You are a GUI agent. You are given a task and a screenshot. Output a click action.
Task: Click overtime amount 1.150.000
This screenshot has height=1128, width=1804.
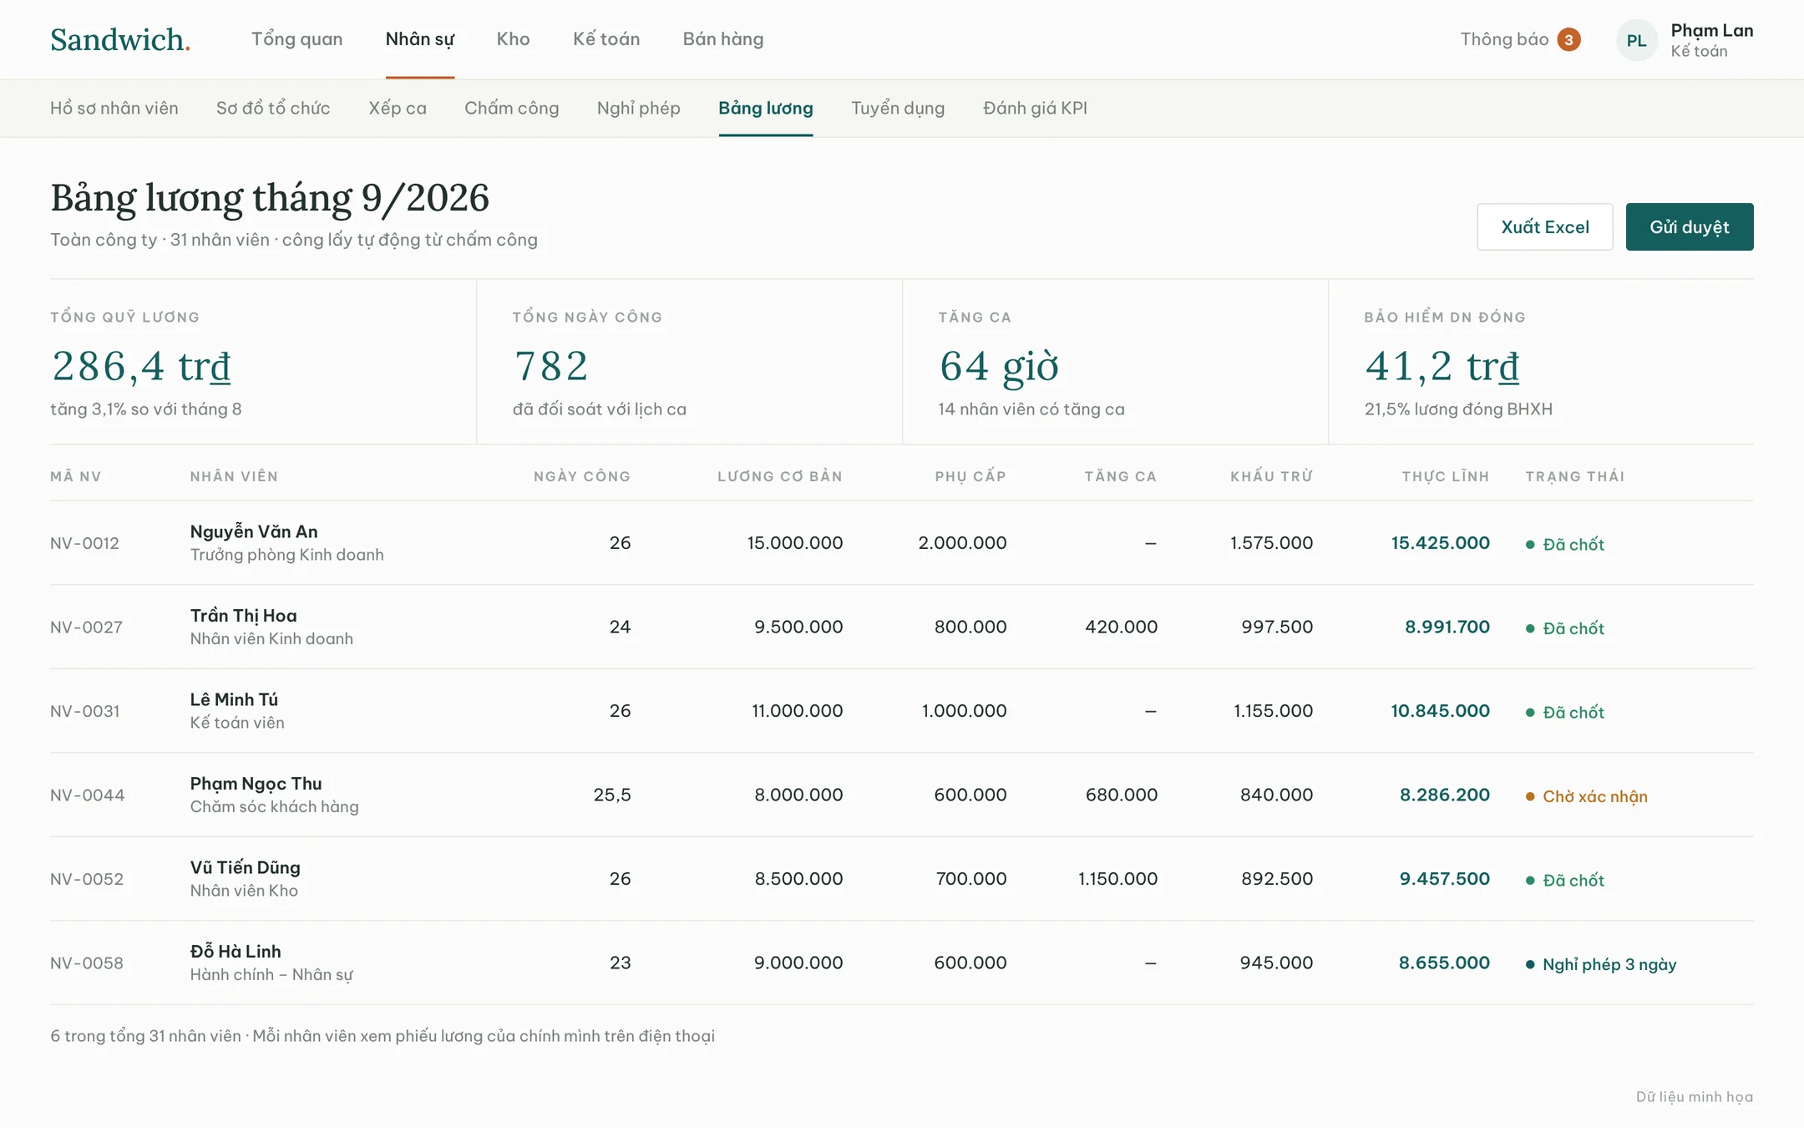point(1117,879)
